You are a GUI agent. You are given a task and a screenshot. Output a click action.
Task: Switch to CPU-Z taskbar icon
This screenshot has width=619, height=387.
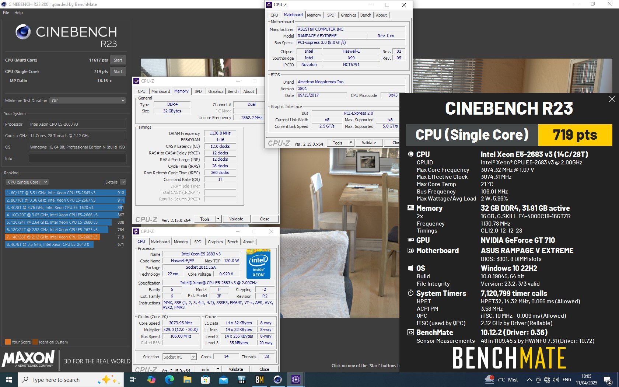[x=295, y=380]
